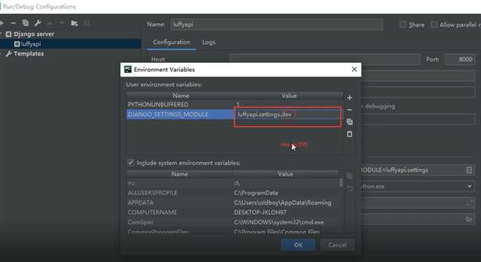The width and height of the screenshot is (481, 262).
Task: Select COMPUTERNAME system variable
Action: [152, 213]
